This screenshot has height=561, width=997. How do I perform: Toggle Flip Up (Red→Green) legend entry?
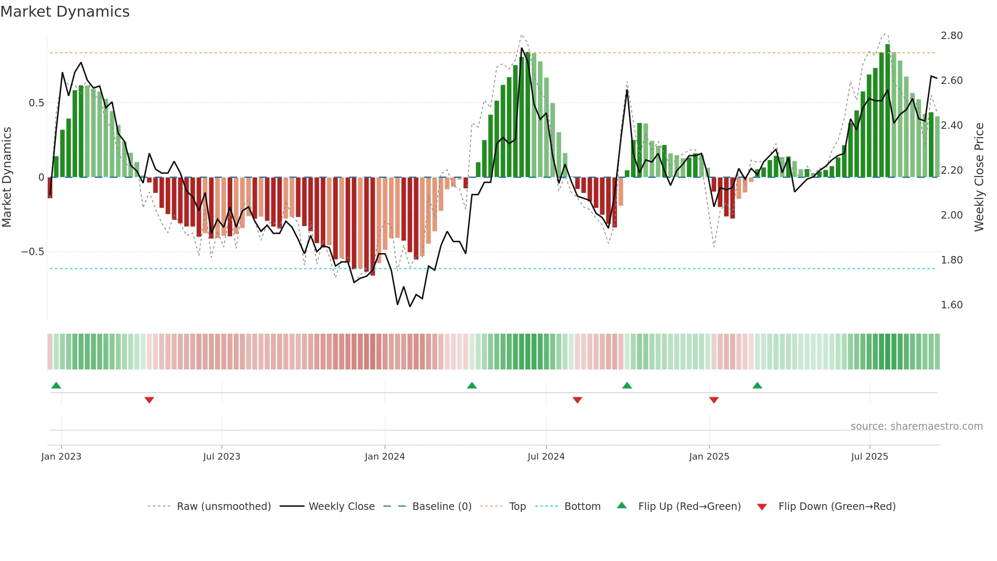(679, 506)
